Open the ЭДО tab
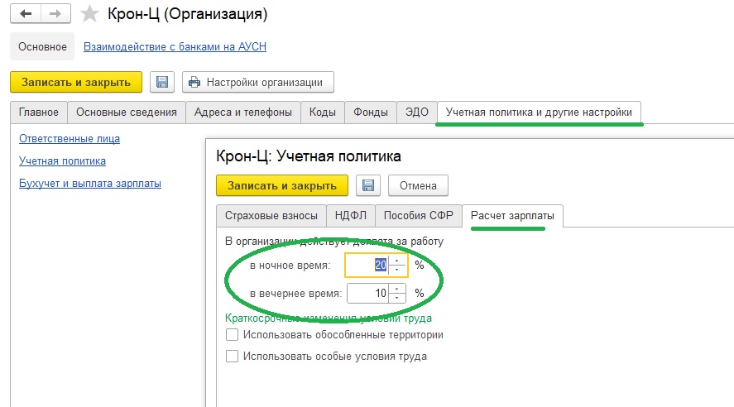The width and height of the screenshot is (734, 407). (x=416, y=113)
